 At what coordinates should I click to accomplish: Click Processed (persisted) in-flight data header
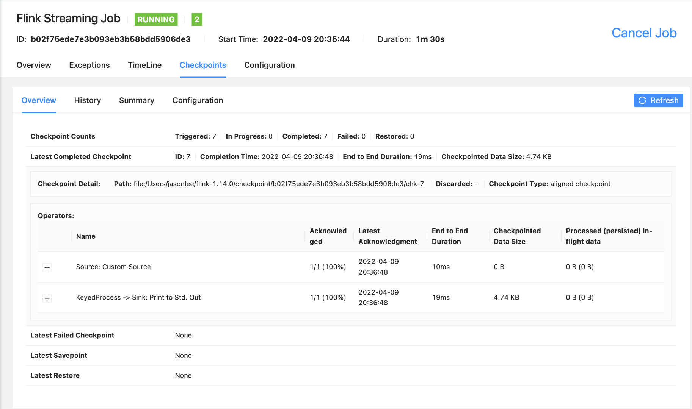coord(609,236)
